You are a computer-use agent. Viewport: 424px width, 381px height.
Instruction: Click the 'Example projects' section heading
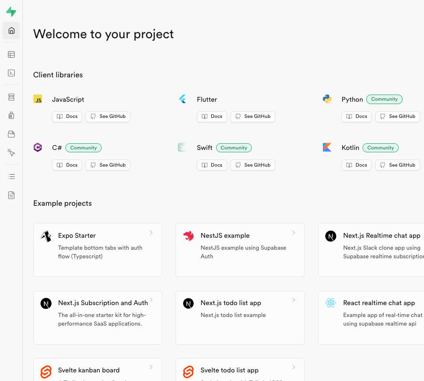coord(62,203)
